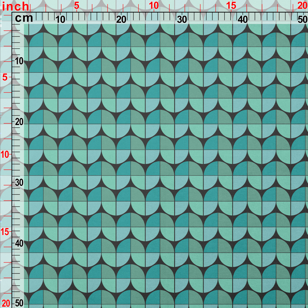Click the 10 cm mark on the left ruler
Screen dimensions: 308x308
tap(19, 61)
